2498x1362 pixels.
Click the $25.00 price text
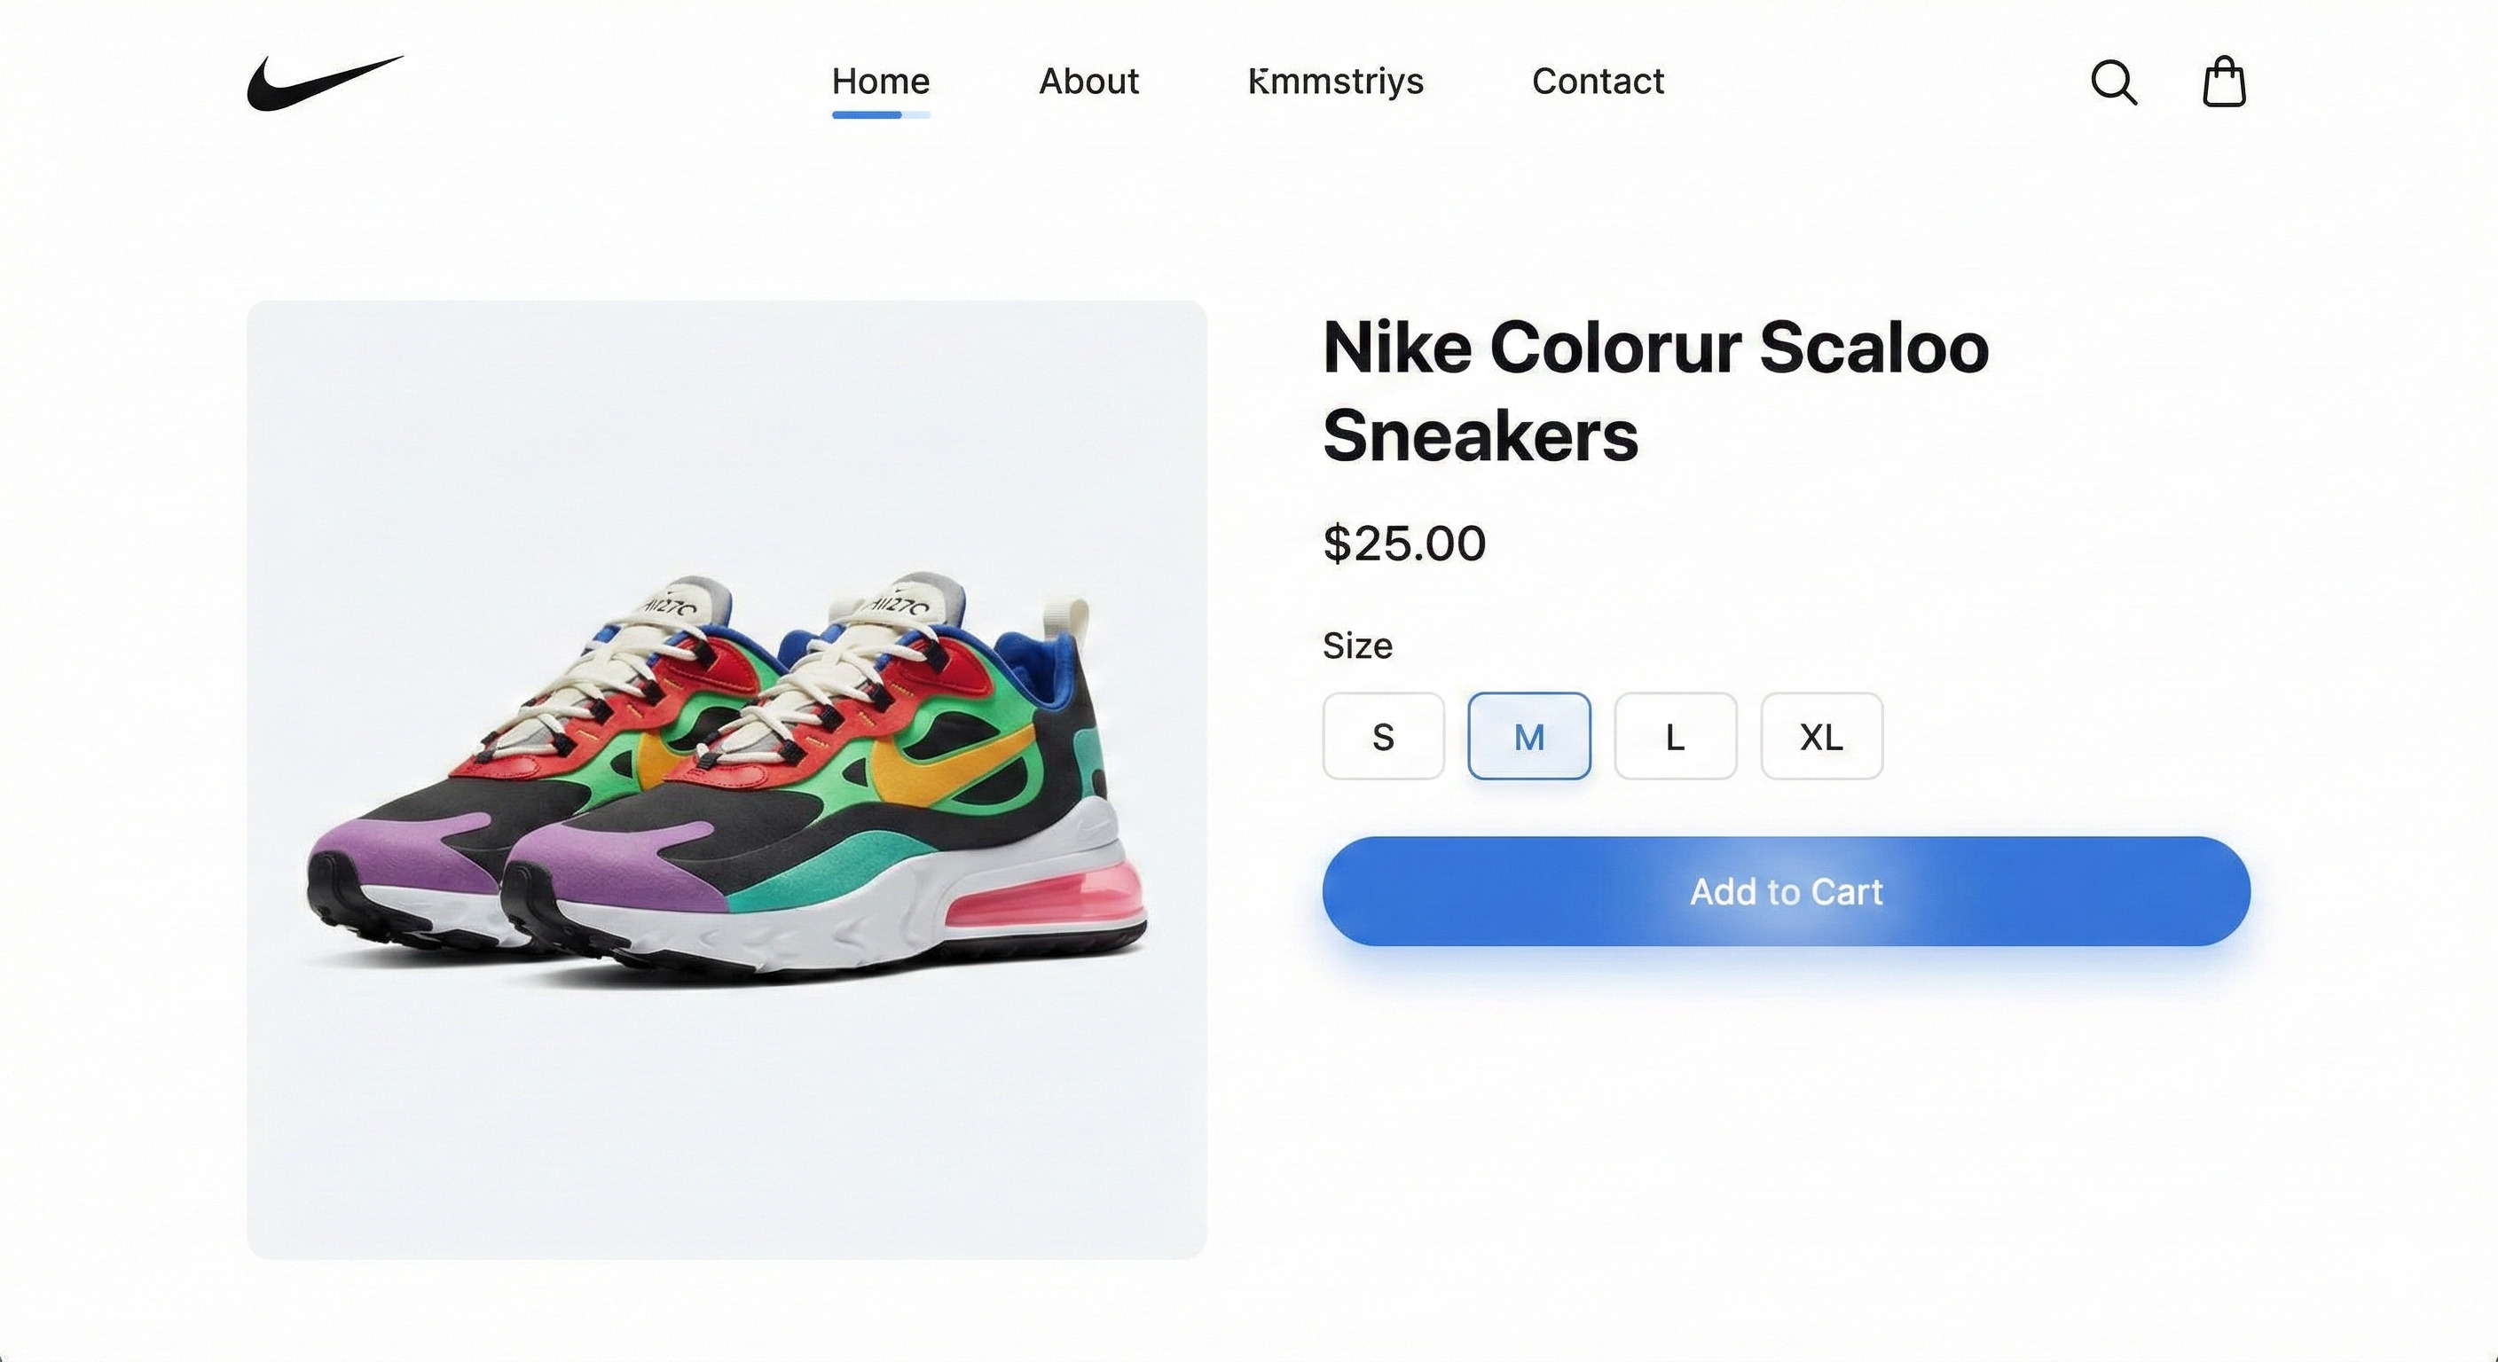(1404, 543)
